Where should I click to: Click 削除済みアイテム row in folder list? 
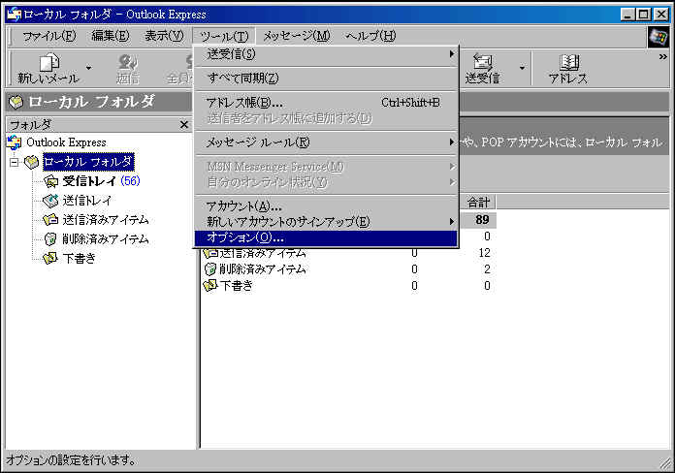pos(349,269)
